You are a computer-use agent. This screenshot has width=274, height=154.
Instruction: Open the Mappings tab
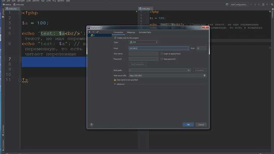point(131,33)
